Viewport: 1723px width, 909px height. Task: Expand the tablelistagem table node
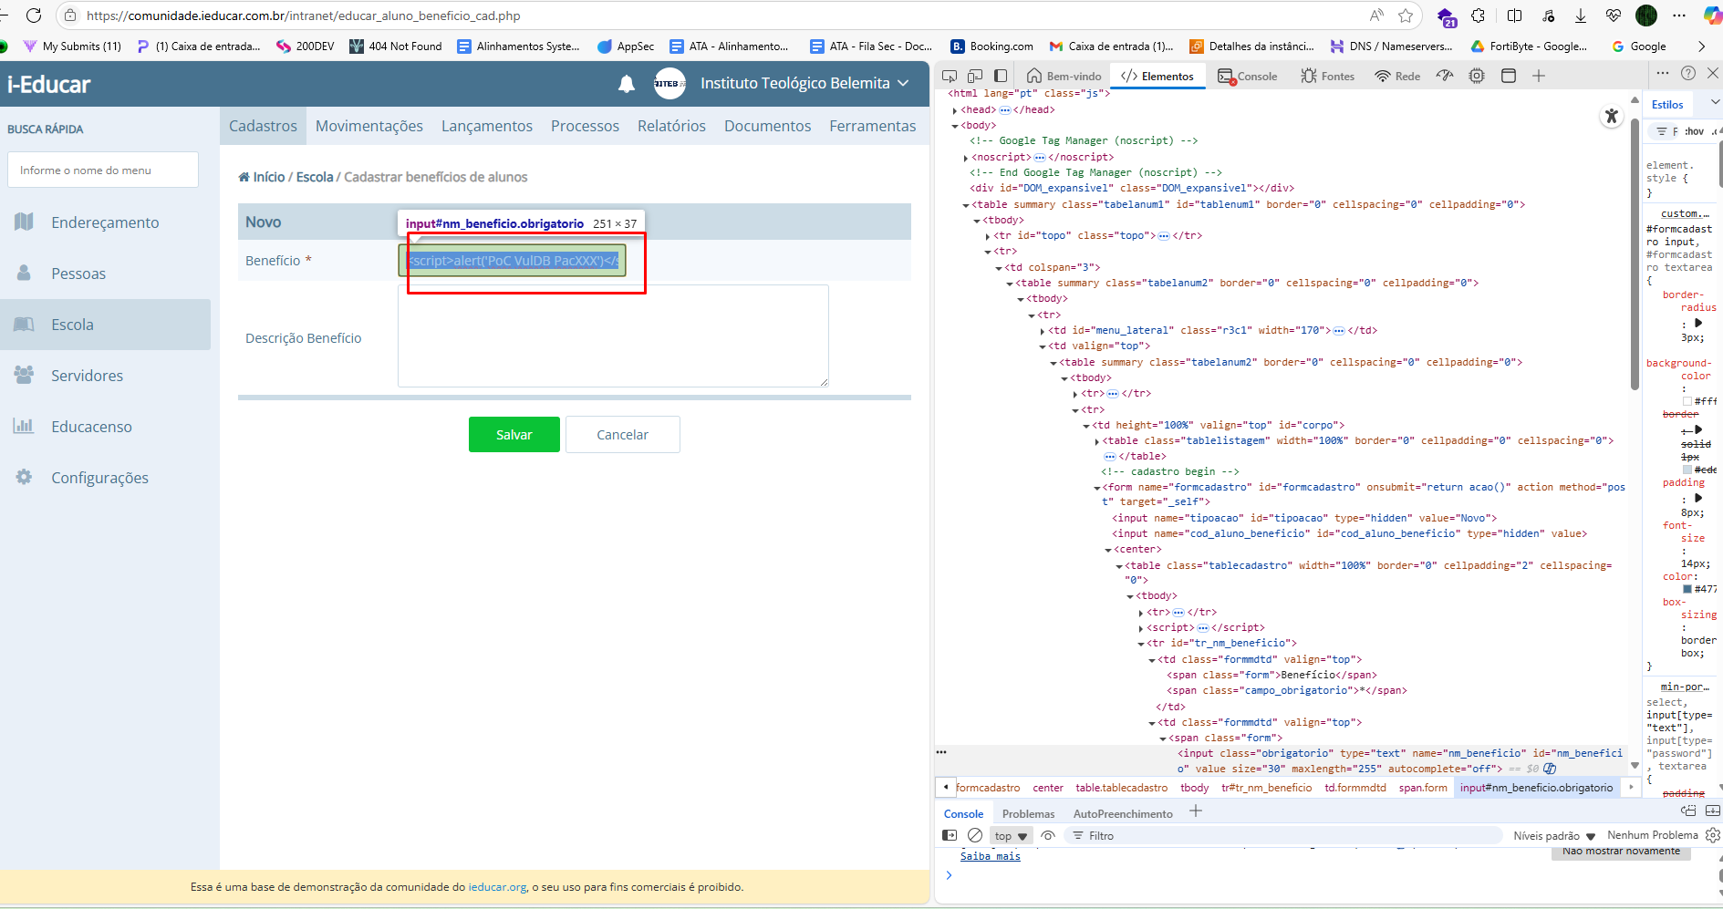coord(1097,441)
